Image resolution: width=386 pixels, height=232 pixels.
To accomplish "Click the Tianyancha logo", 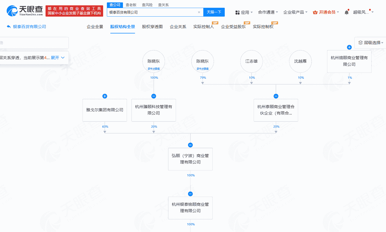I will [x=25, y=11].
